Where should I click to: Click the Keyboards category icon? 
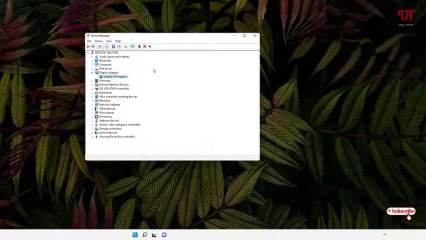tap(97, 93)
